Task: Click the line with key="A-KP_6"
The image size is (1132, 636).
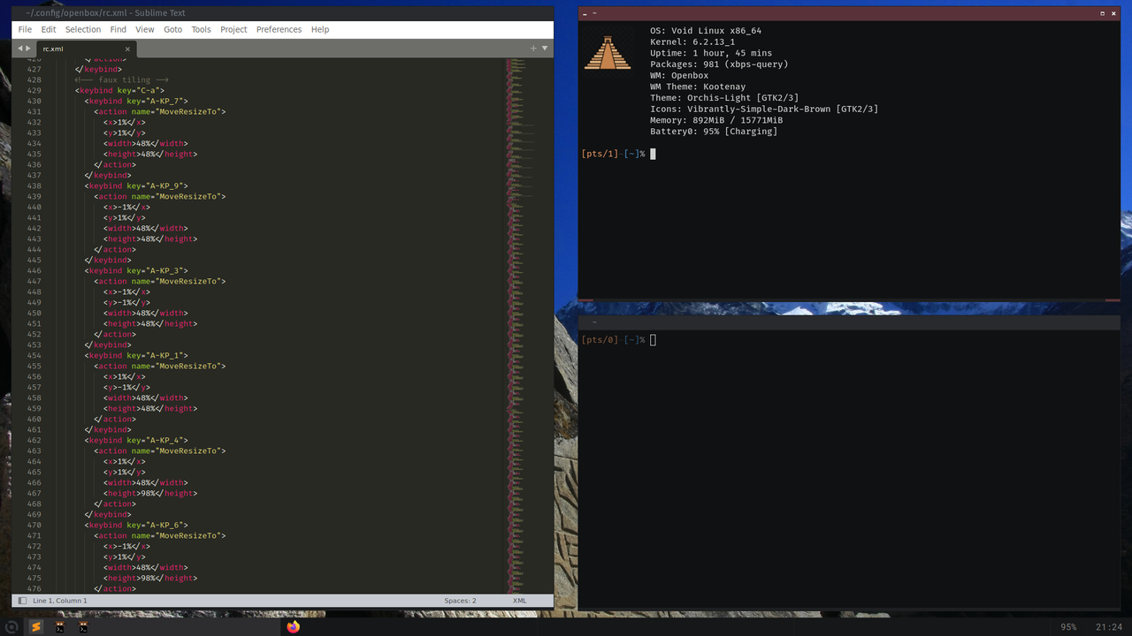Action: (x=136, y=525)
